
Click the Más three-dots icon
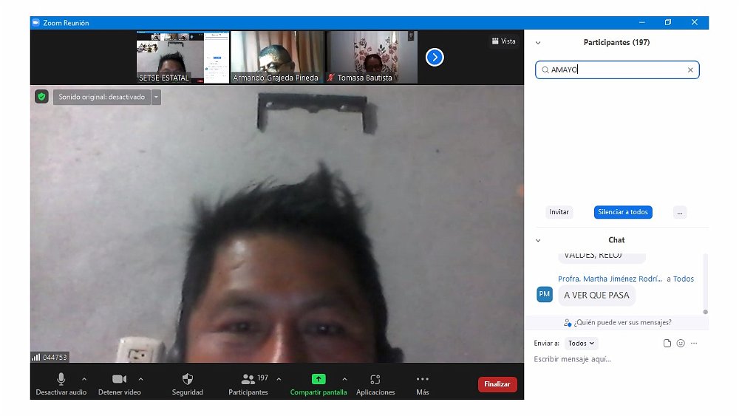pyautogui.click(x=422, y=379)
